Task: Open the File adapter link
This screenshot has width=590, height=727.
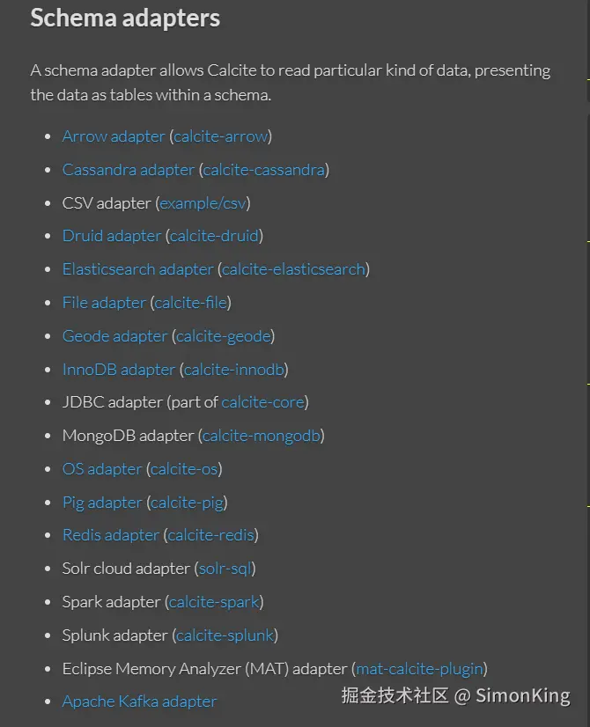Action: click(104, 303)
